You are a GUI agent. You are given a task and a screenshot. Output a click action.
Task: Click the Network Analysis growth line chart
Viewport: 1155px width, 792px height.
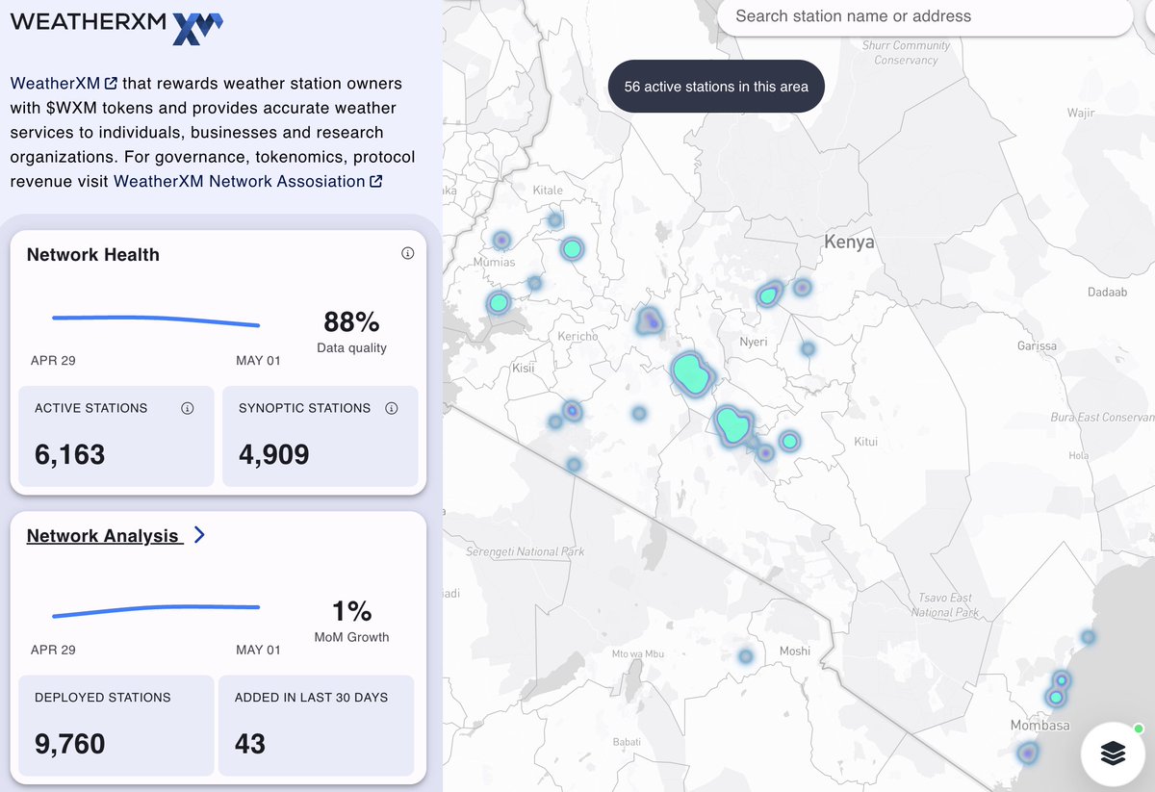tap(156, 610)
